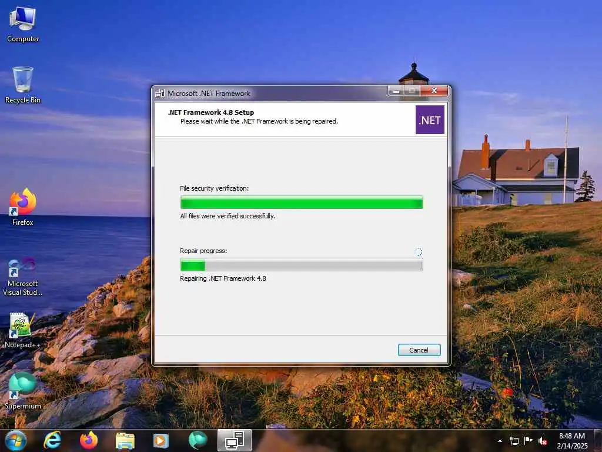Image resolution: width=602 pixels, height=452 pixels.
Task: Open the clock showing 8:48 AM
Action: 572,440
